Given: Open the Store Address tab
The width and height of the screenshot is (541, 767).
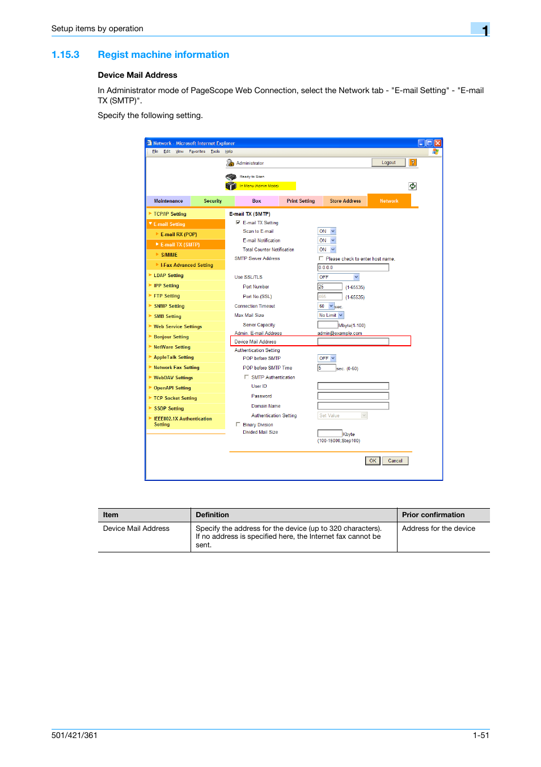Looking at the screenshot, I should pyautogui.click(x=345, y=201).
